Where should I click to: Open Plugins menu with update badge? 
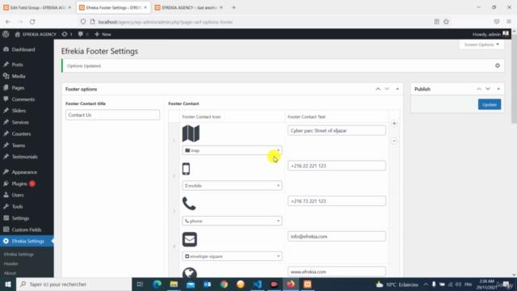(19, 183)
